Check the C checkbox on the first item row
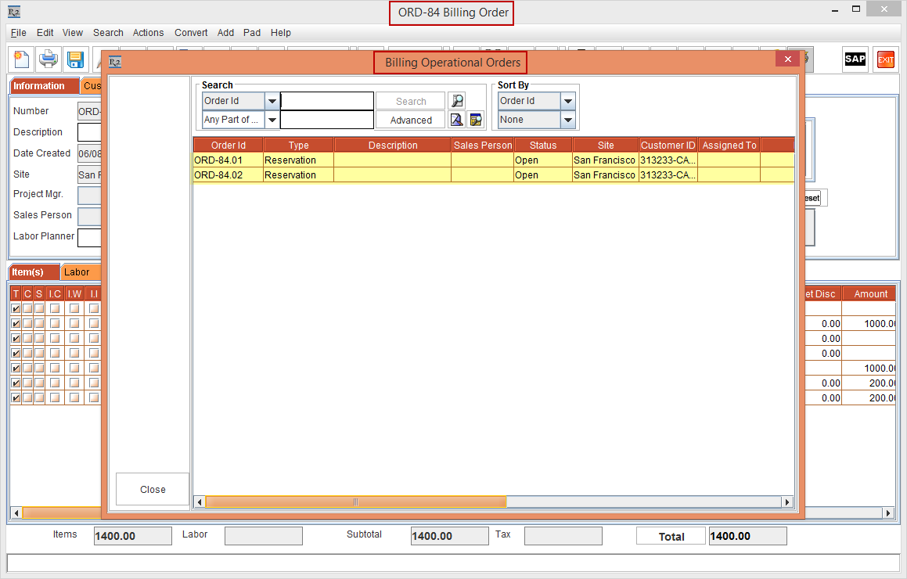This screenshot has width=907, height=579. click(x=27, y=308)
